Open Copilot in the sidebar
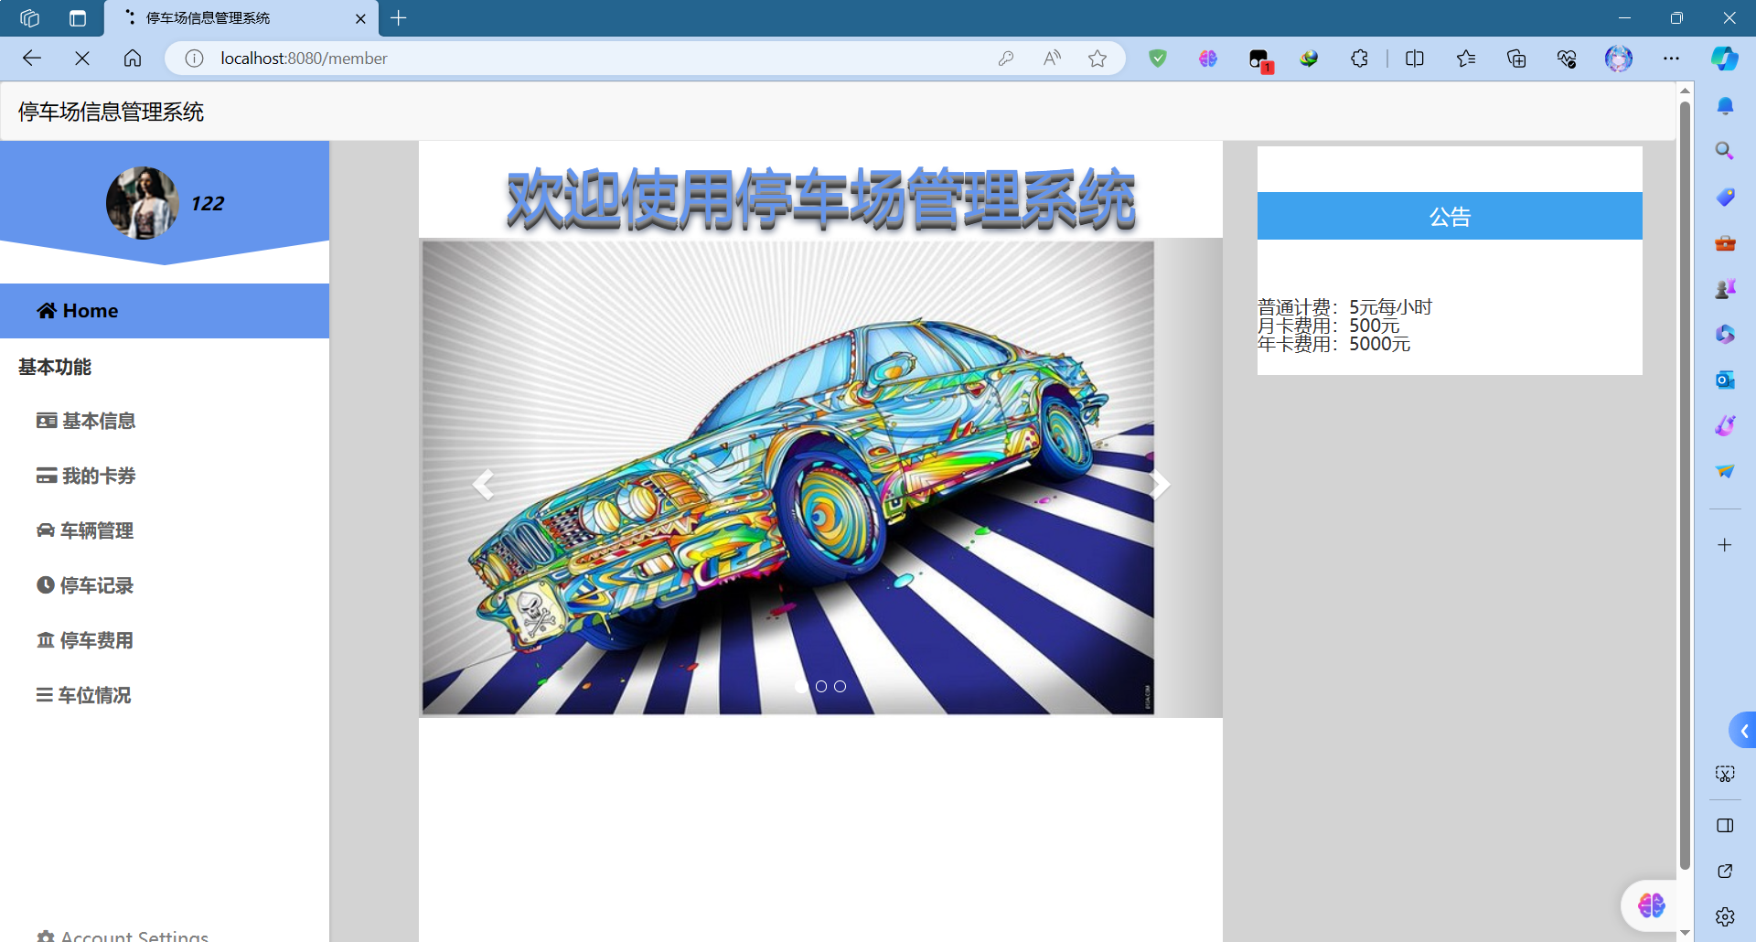 pos(1725,59)
